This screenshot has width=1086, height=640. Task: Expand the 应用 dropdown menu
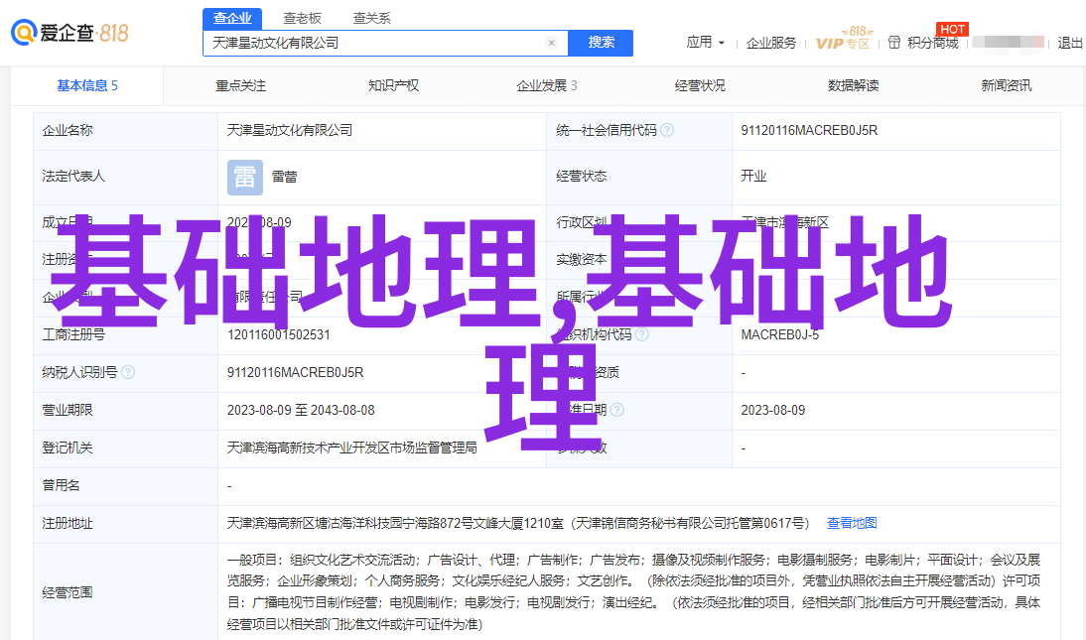click(x=705, y=43)
